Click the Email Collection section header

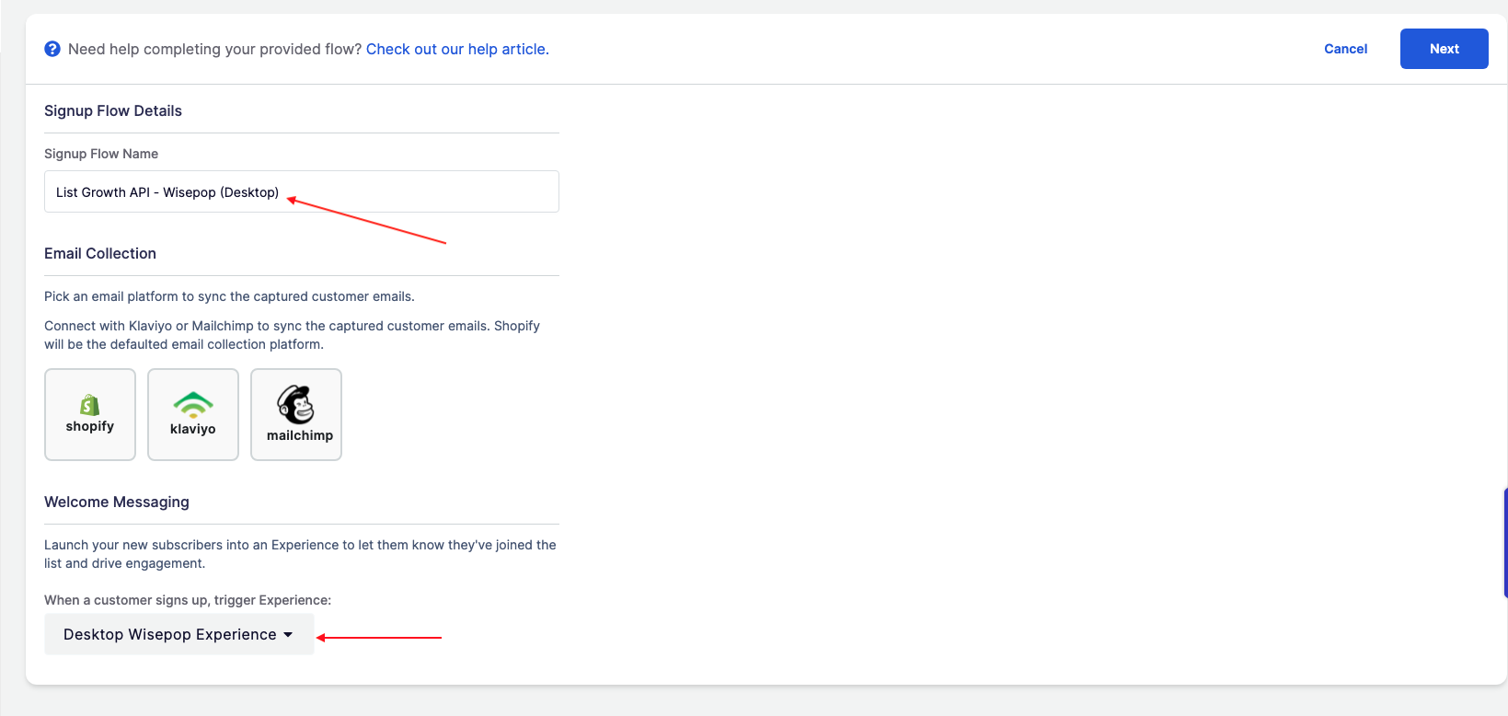point(99,253)
